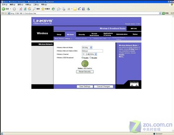Open the Wireless Network Mode dropdown showing B-Only

[x=87, y=48]
